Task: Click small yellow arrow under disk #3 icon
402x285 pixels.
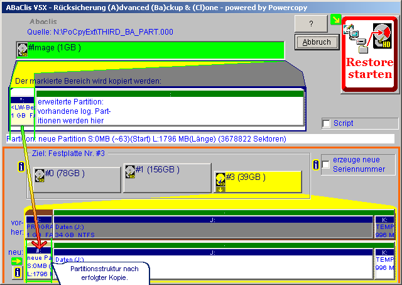Action: (x=220, y=187)
